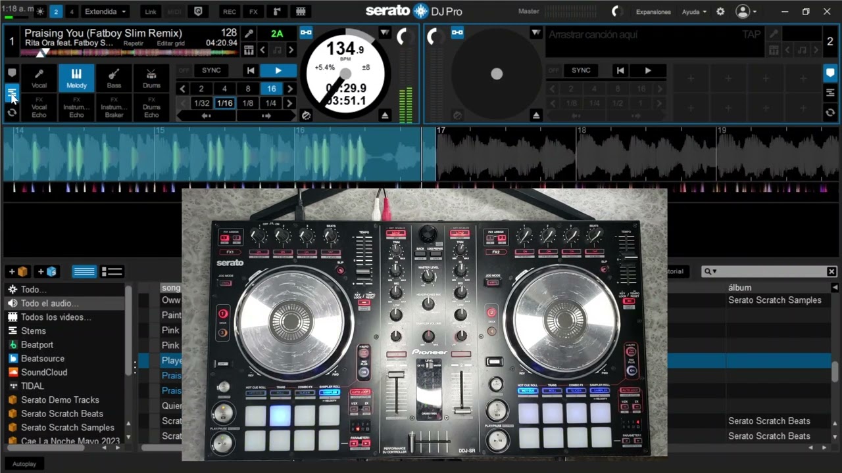Viewport: 842px width, 473px height.
Task: Open the stems tab on deck 1
Action: [x=12, y=93]
